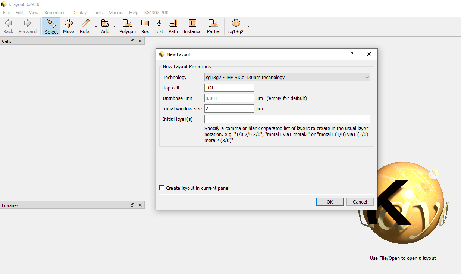
Task: Close the New Layout dialog
Action: pyautogui.click(x=369, y=54)
